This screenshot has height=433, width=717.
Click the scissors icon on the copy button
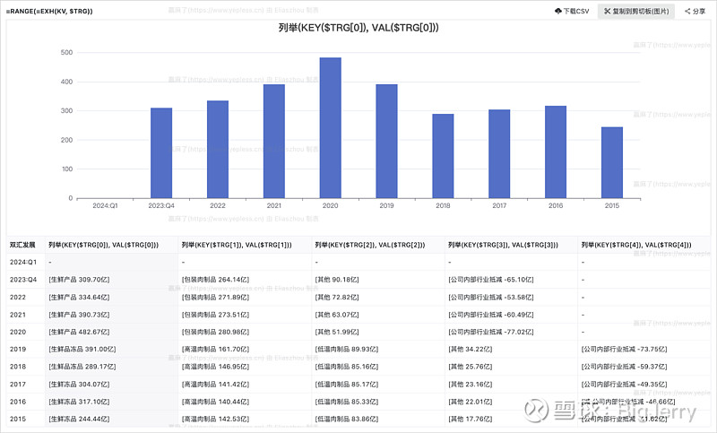pos(608,11)
